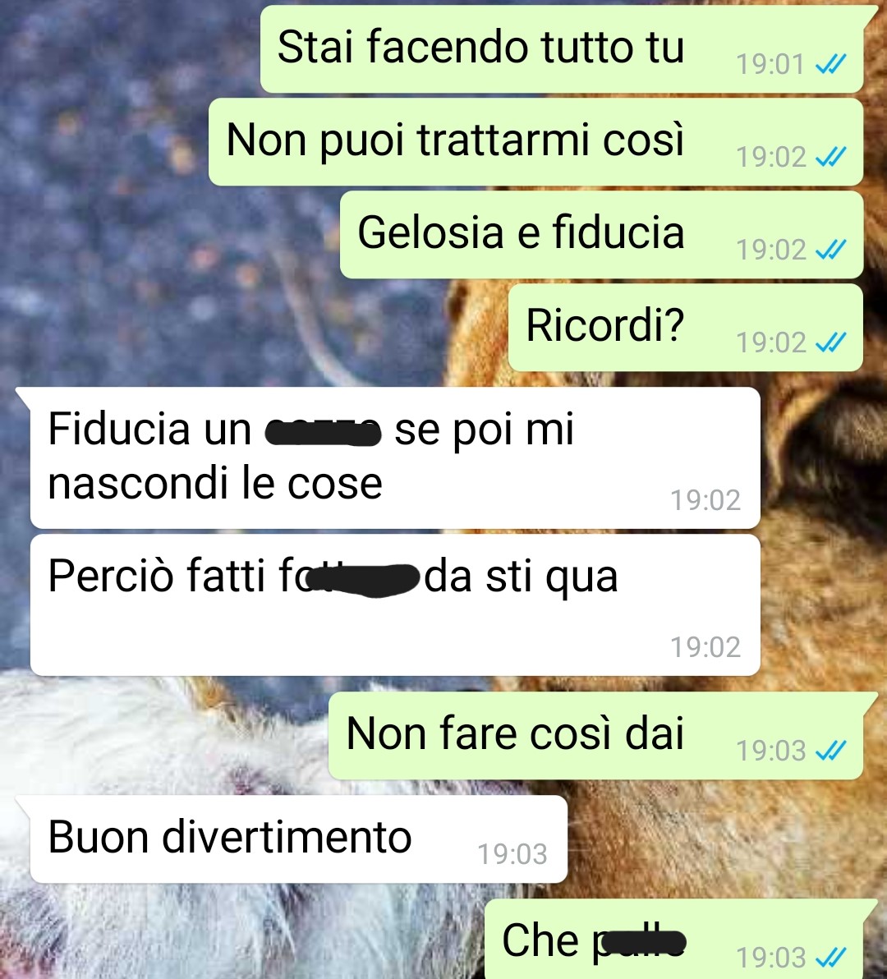Tap the read ticks on 'Gelosia e fiducia'
The image size is (887, 979).
pyautogui.click(x=831, y=250)
